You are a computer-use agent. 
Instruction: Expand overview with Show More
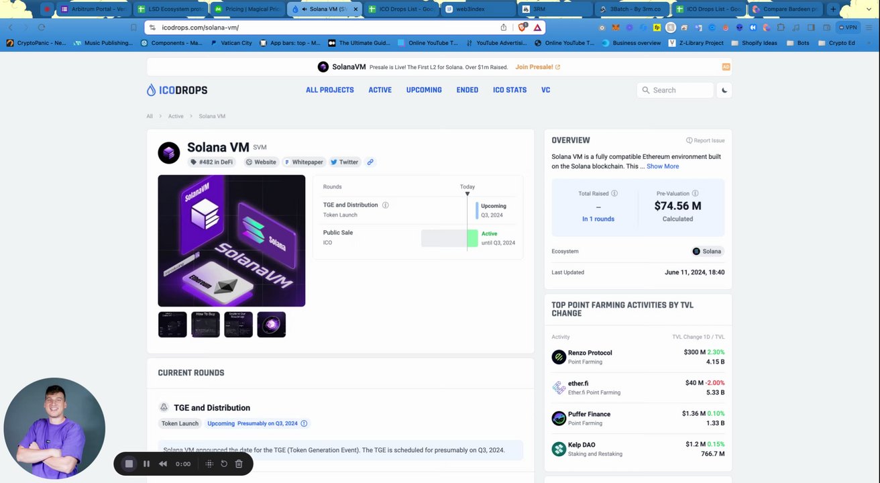(x=663, y=166)
